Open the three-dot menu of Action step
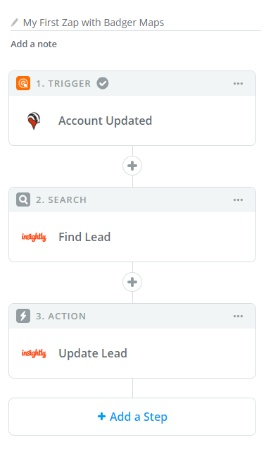273x454 pixels. (x=238, y=316)
